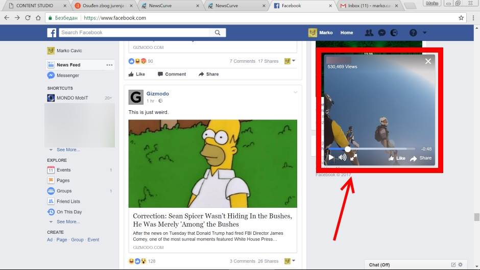Click Comment button under first post
The width and height of the screenshot is (480, 270).
point(172,74)
